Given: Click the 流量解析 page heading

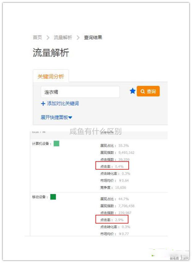Looking at the screenshot, I should coord(51,53).
